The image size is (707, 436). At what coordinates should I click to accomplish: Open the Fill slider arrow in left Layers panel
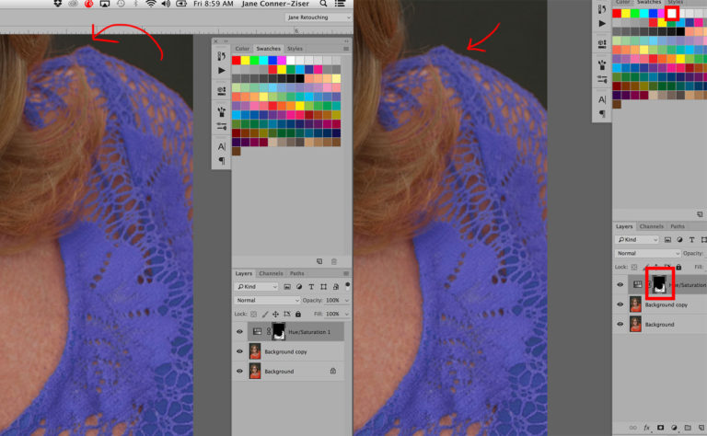[347, 314]
